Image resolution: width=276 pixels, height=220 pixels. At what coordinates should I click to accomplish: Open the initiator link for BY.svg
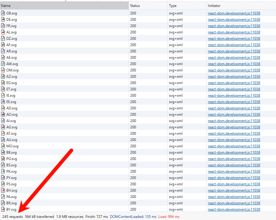click(x=234, y=209)
